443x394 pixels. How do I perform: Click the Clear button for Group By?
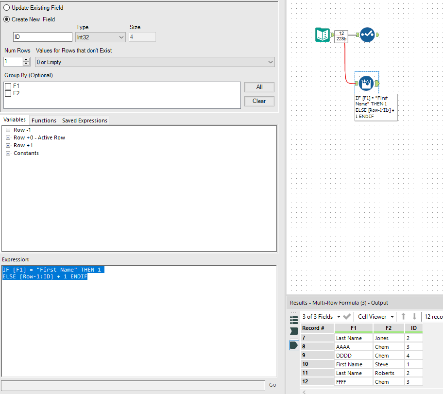click(x=259, y=101)
